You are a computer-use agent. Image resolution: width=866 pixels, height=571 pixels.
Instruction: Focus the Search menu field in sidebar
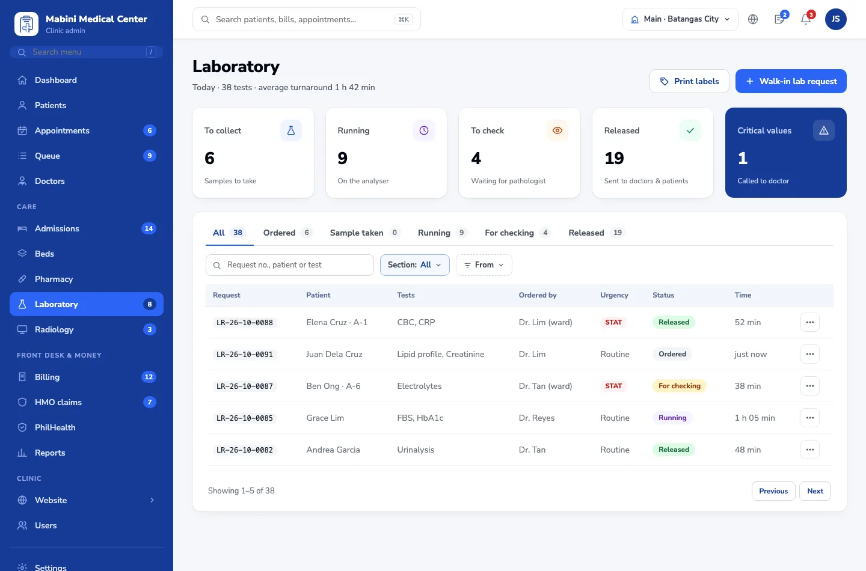coord(87,52)
